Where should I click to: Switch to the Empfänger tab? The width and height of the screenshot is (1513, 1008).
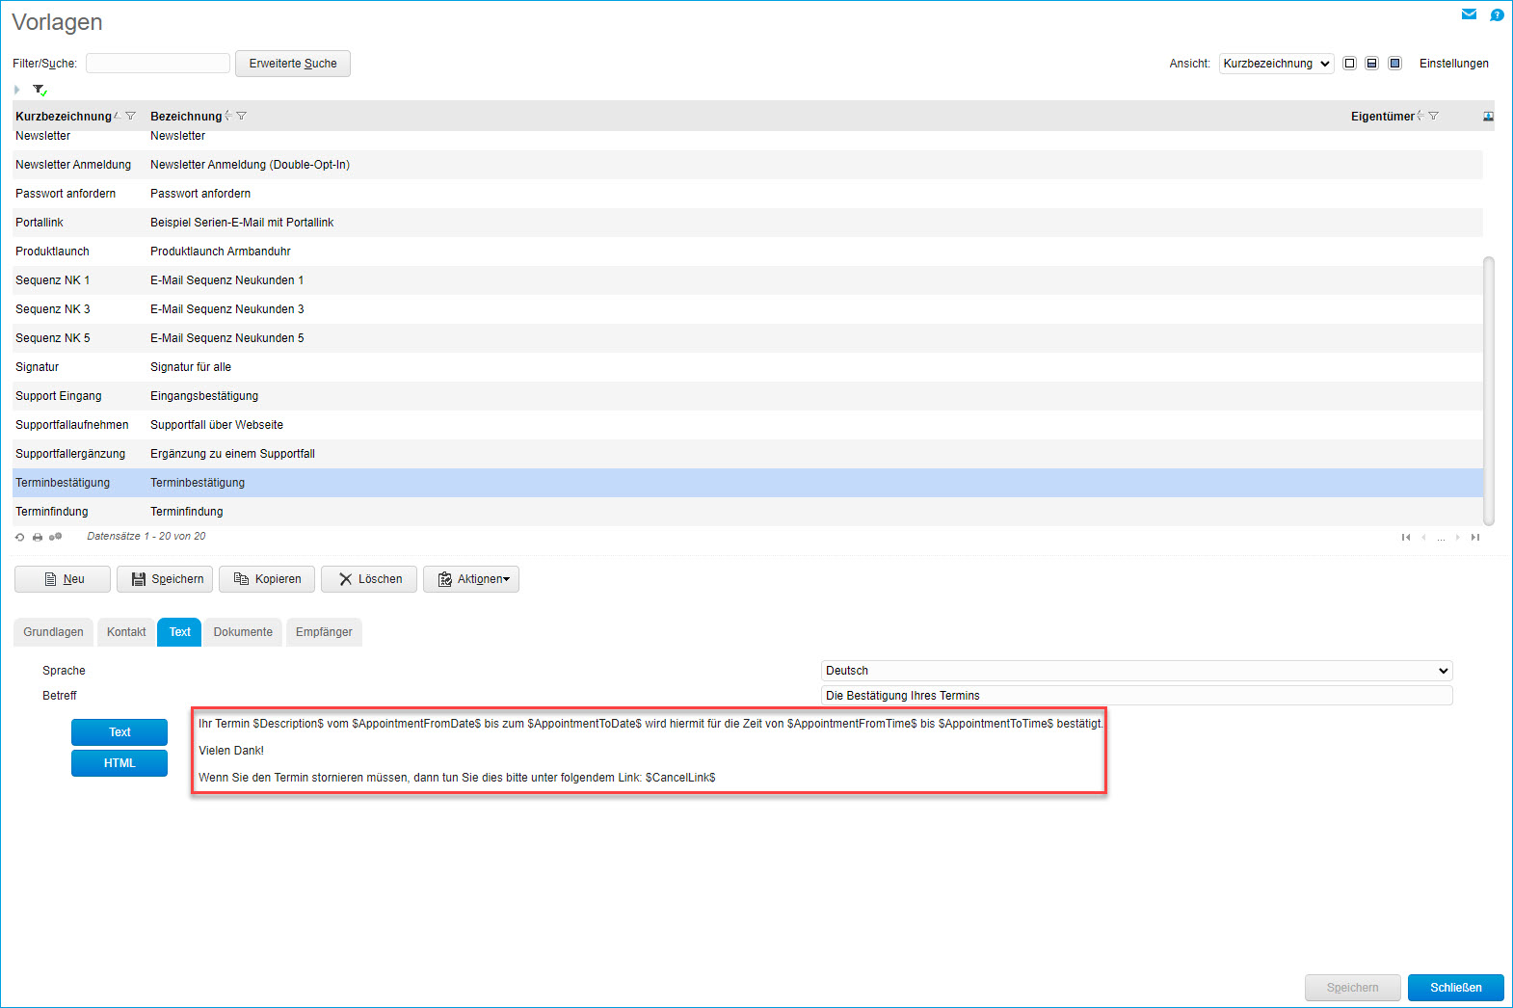click(324, 632)
